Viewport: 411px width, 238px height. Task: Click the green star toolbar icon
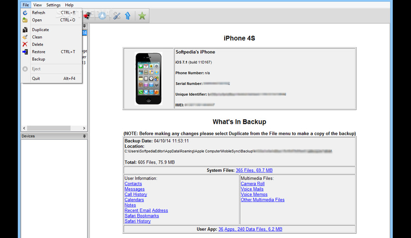coord(142,16)
